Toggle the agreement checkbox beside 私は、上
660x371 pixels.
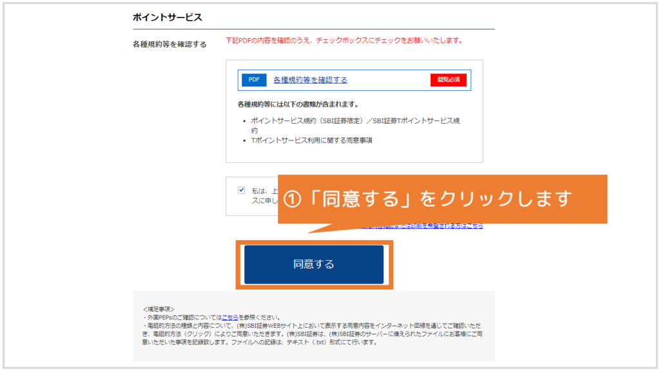pos(241,190)
